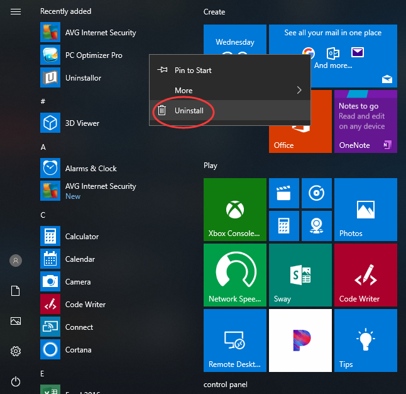Click the C letter group header

pos(43,215)
